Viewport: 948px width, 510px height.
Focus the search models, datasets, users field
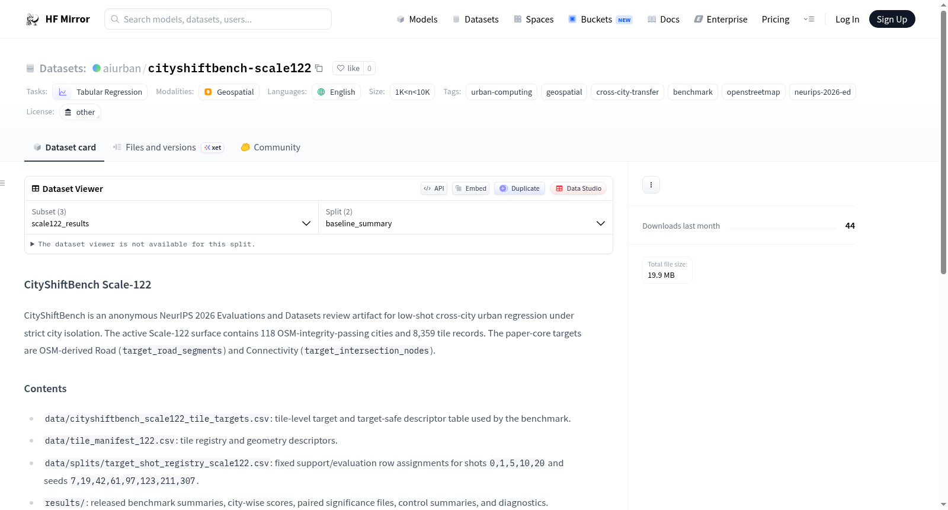click(x=218, y=19)
